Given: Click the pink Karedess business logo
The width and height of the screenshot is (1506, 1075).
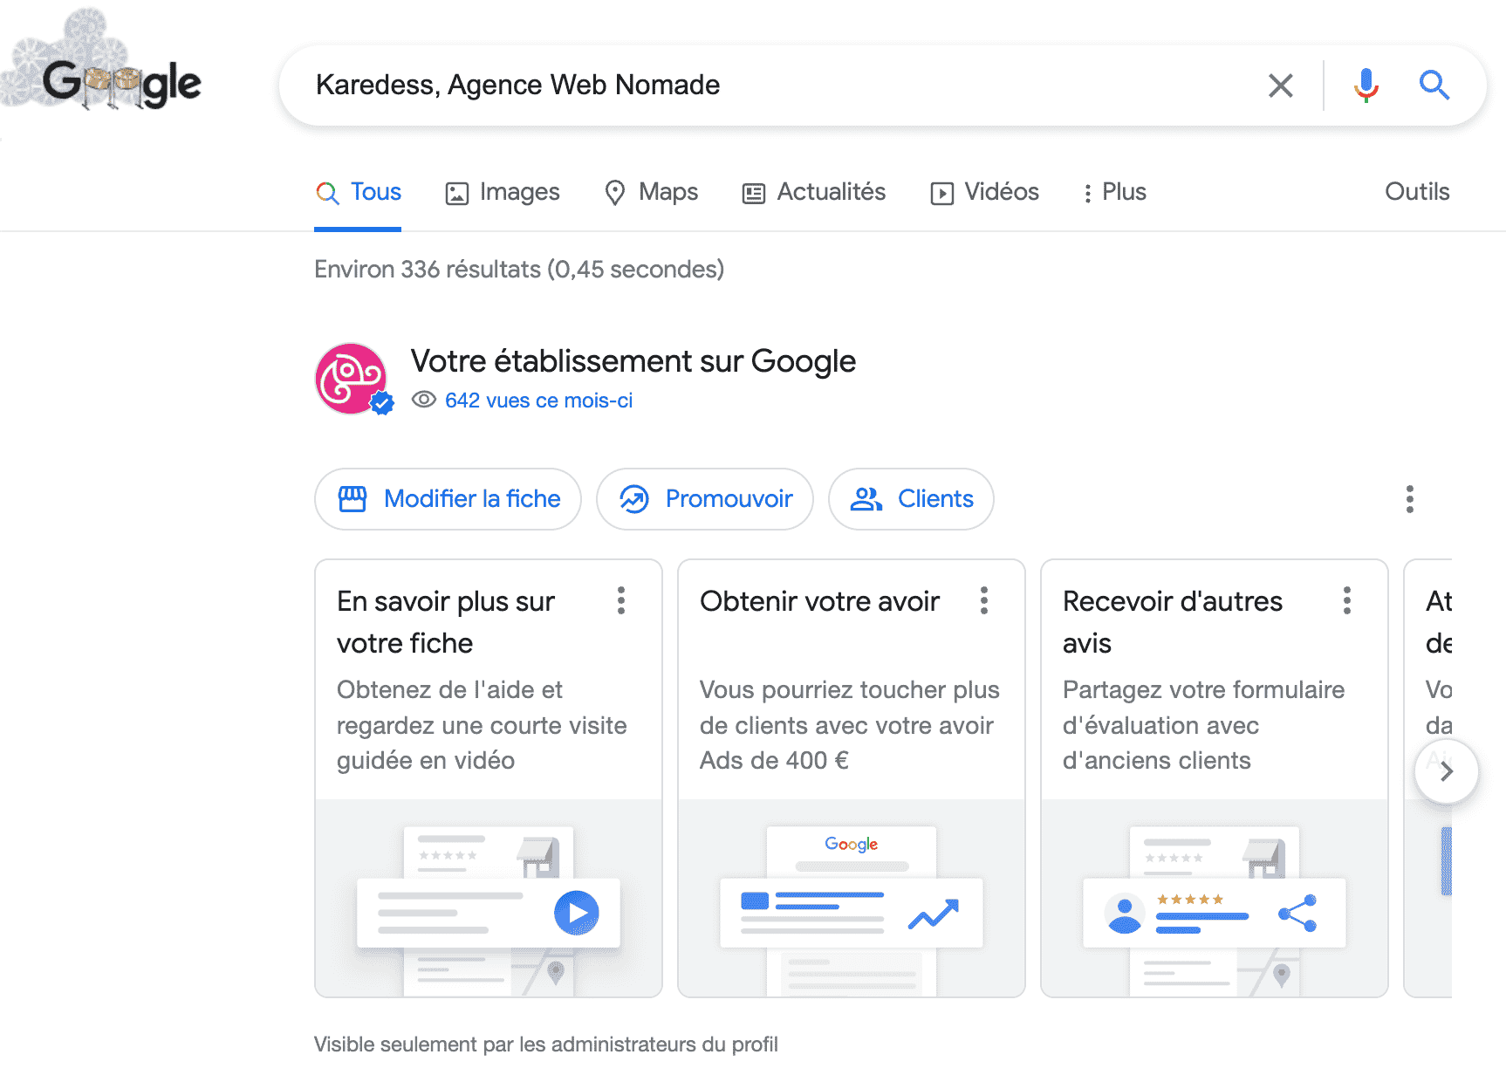Looking at the screenshot, I should tap(352, 379).
